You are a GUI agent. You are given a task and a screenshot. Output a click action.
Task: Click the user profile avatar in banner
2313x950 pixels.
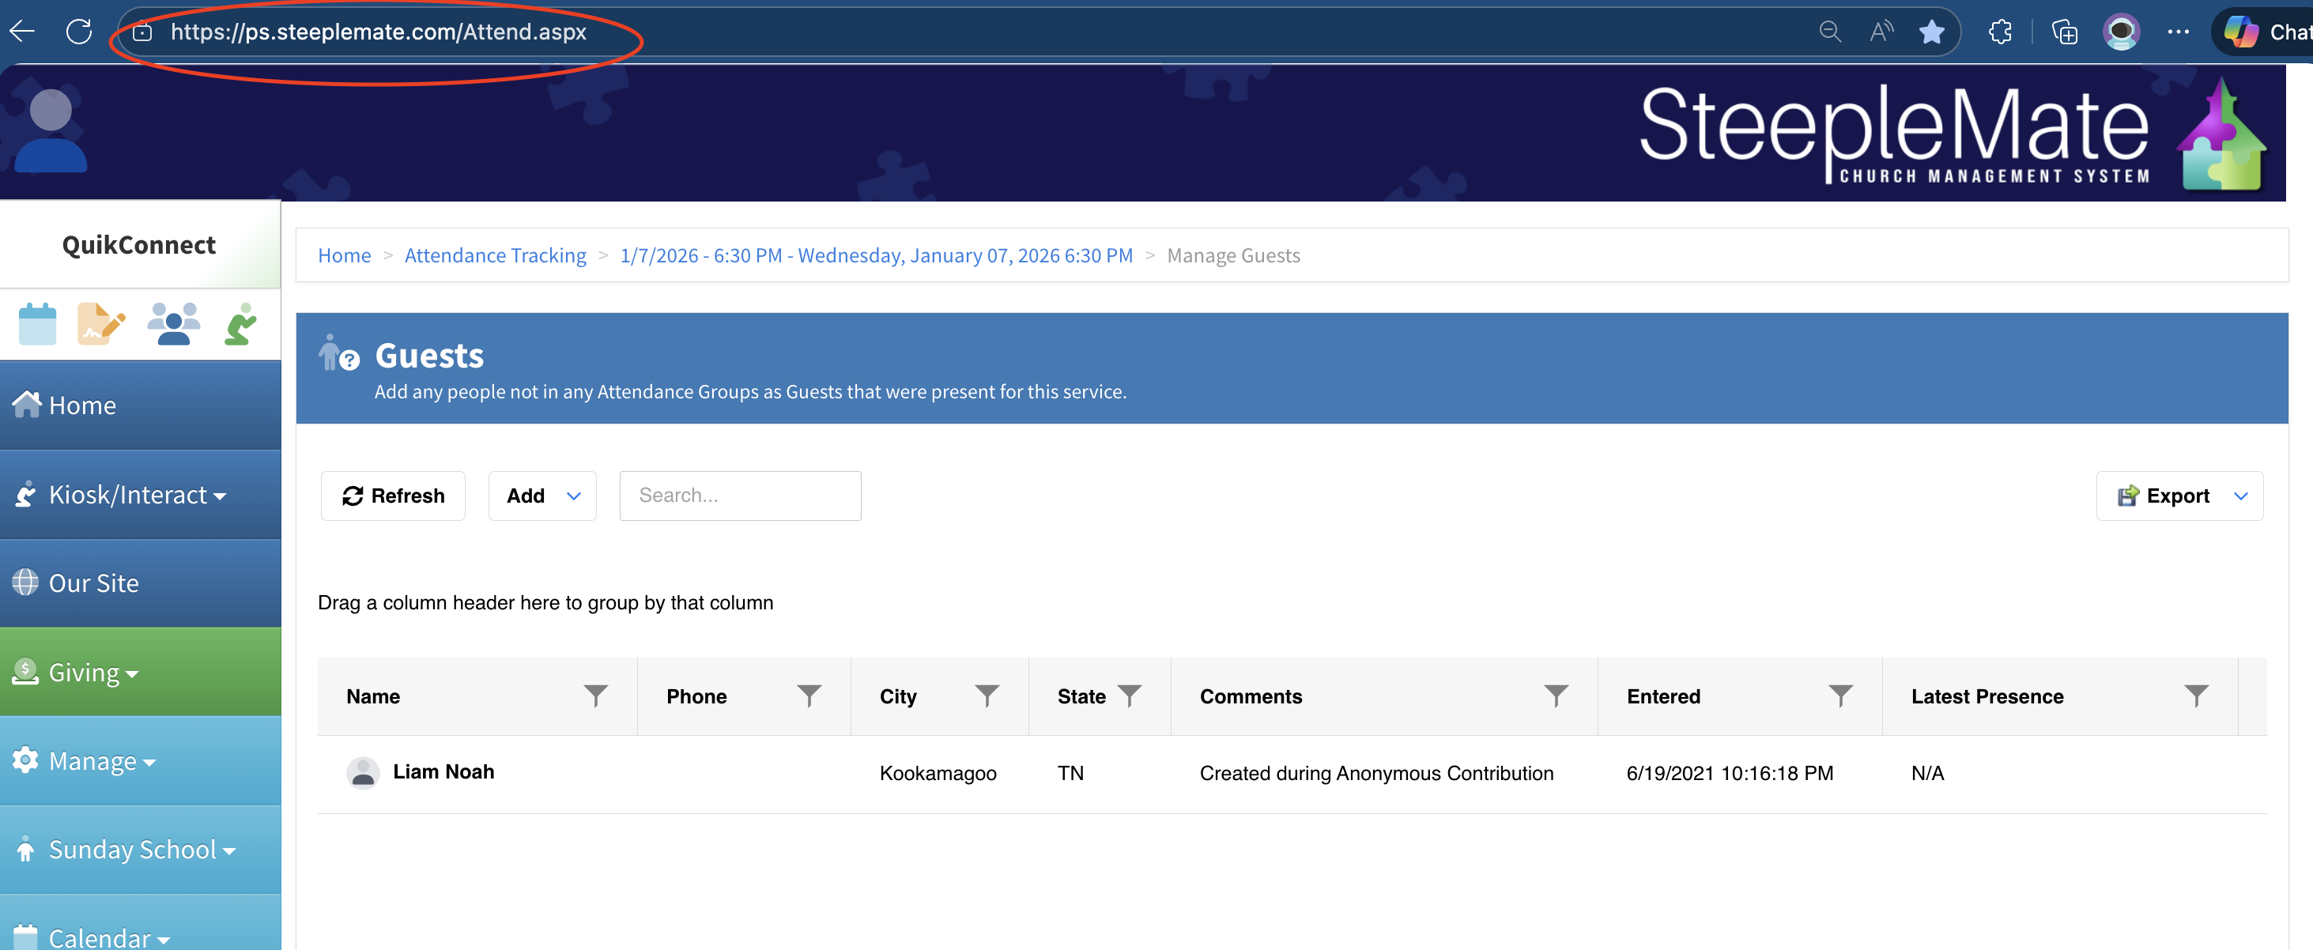(51, 131)
